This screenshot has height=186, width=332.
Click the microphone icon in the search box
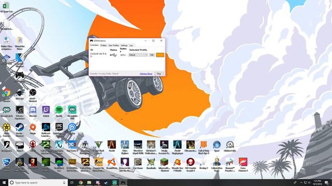coord(64,182)
